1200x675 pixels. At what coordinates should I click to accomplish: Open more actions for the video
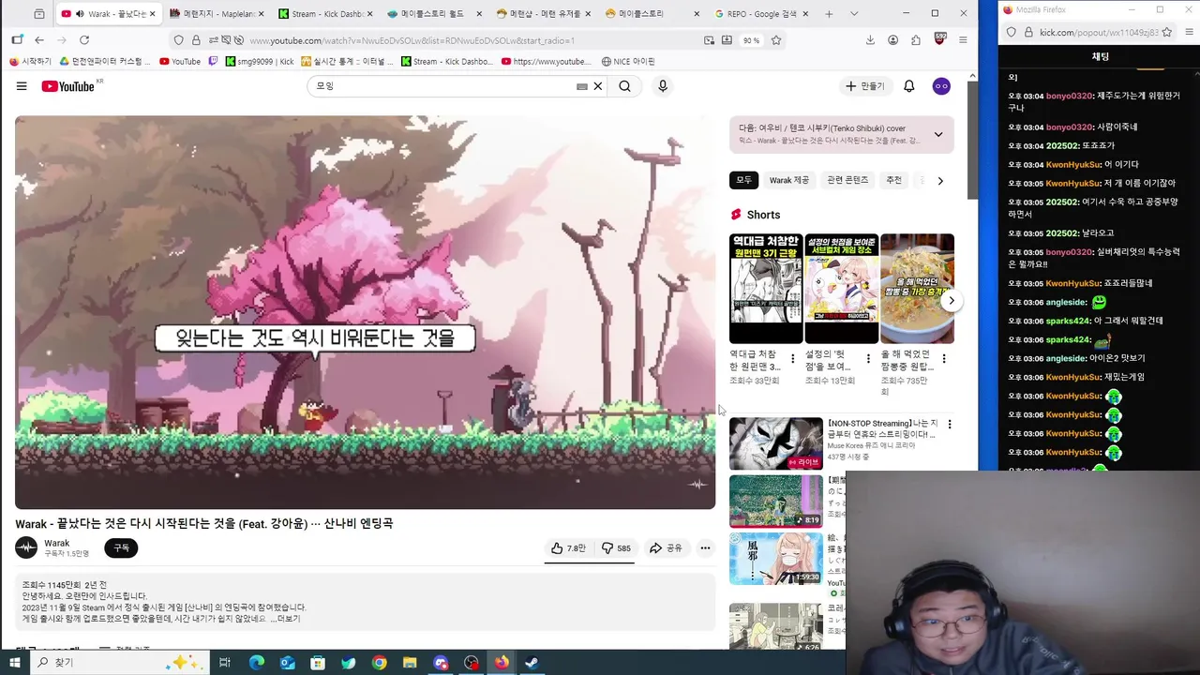click(705, 547)
